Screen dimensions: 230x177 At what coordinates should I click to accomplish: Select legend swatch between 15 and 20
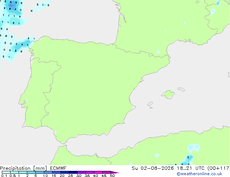point(57,172)
